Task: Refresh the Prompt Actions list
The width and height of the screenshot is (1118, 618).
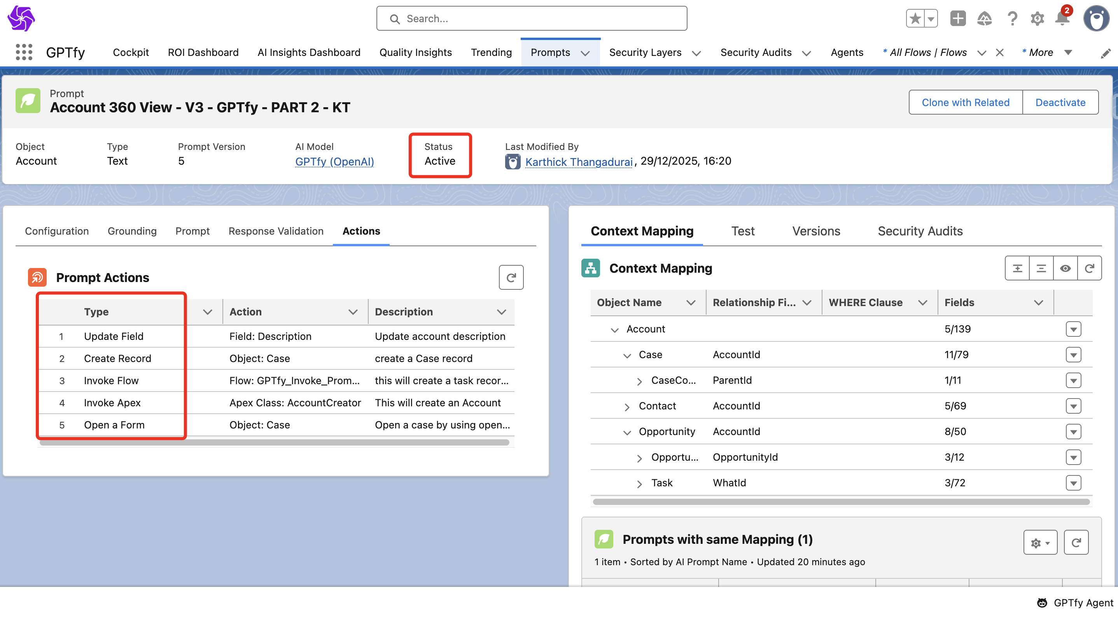Action: (511, 277)
